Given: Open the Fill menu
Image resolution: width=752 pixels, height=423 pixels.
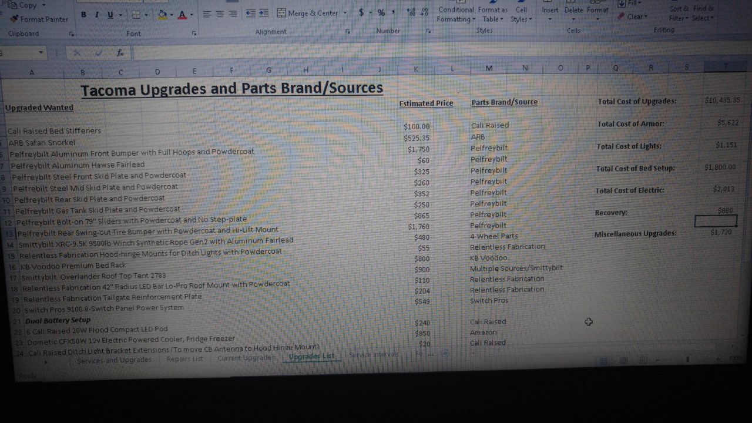Looking at the screenshot, I should (630, 4).
